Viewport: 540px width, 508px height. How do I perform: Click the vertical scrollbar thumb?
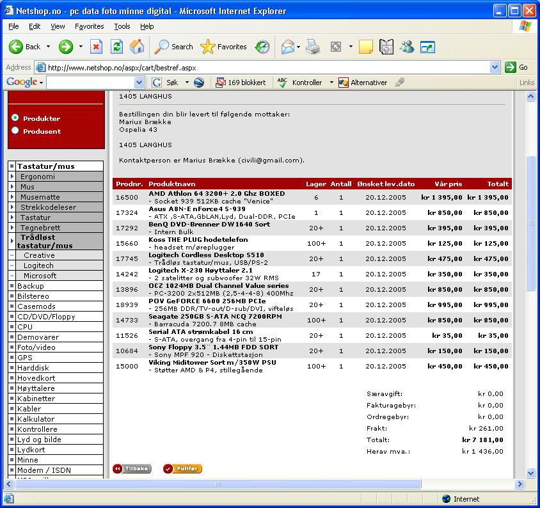point(530,223)
